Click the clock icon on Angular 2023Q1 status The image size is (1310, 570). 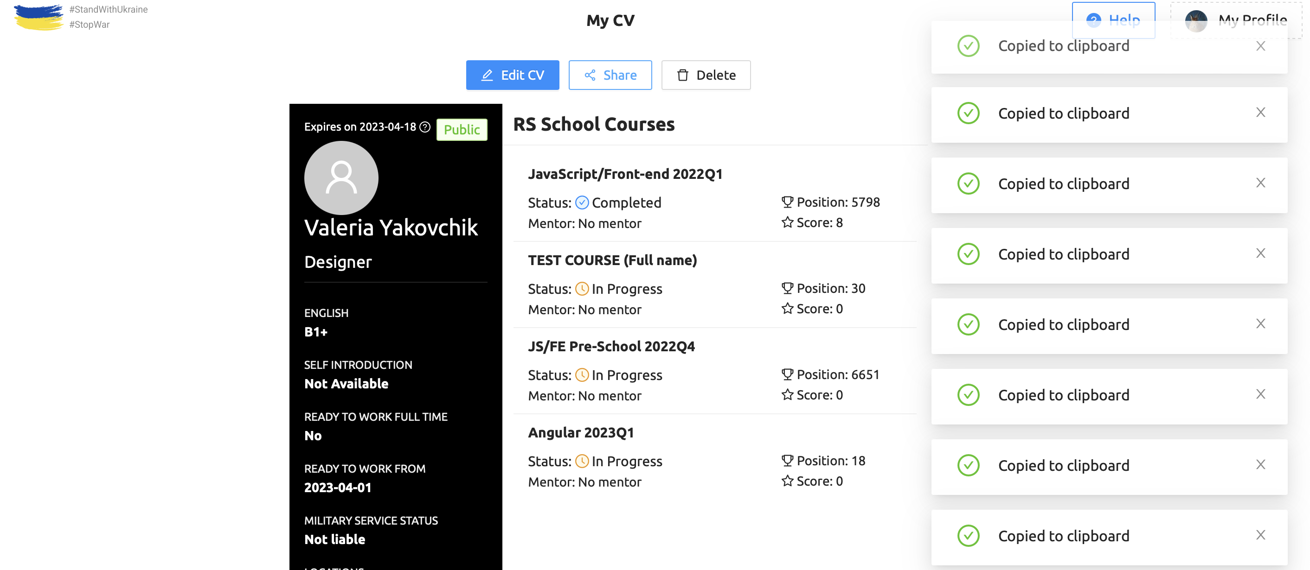tap(582, 461)
